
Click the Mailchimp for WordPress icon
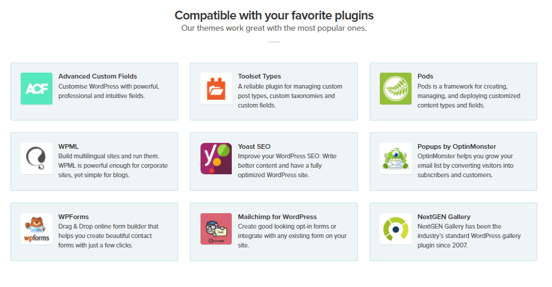[x=216, y=229]
